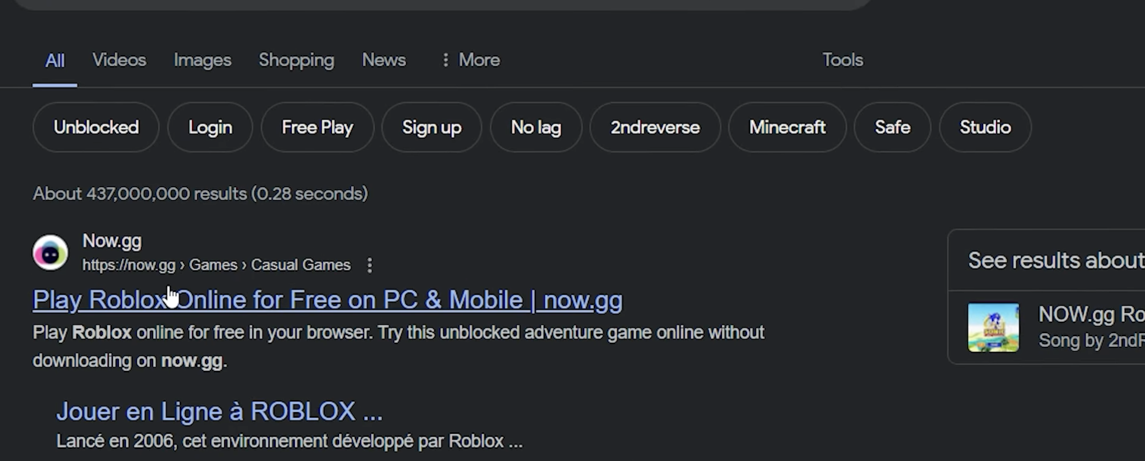Click the Now.gg site favicon
The image size is (1145, 461).
pos(50,253)
